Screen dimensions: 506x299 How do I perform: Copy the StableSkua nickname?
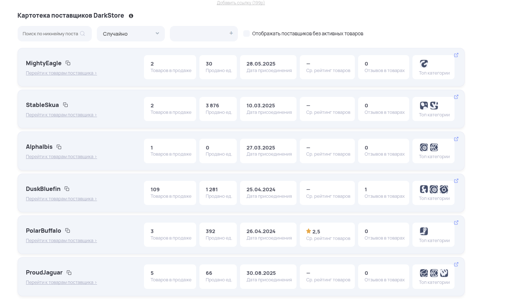(x=65, y=105)
